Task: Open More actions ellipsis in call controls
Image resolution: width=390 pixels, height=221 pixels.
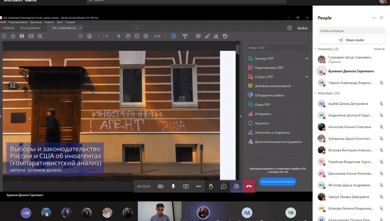Action: (x=198, y=186)
